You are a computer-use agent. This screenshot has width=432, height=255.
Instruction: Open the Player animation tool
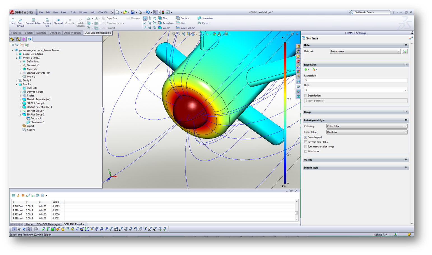203,23
